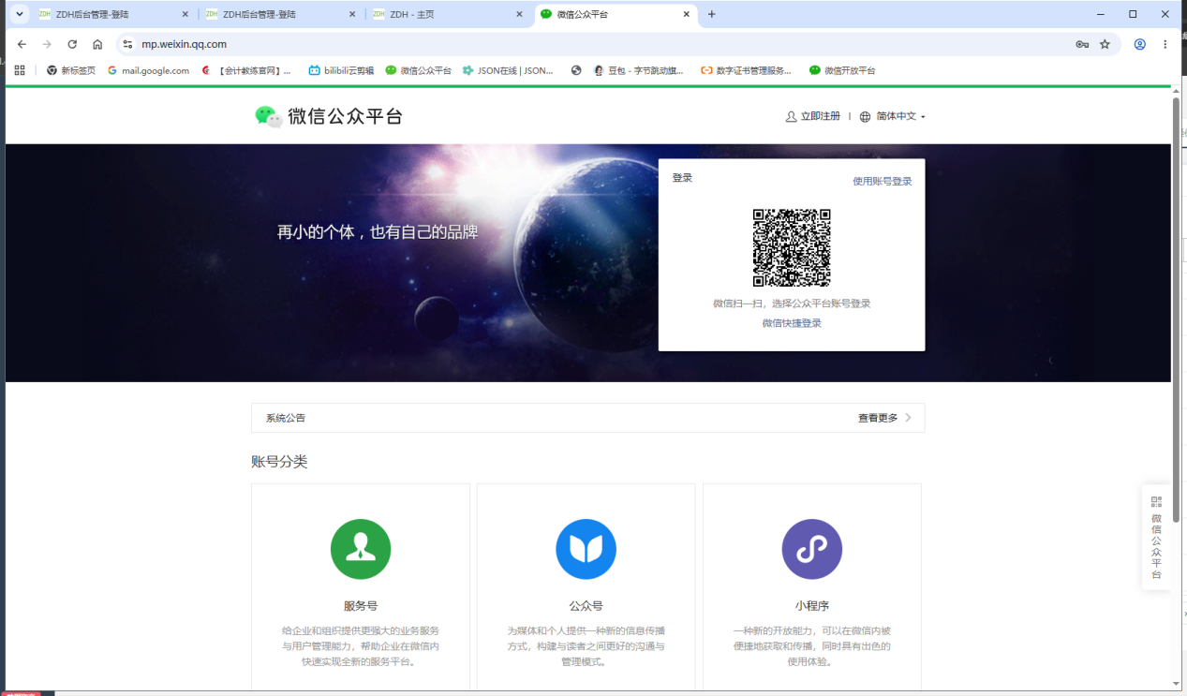Click the slogan 再小的个体，也有自己的品牌

[x=378, y=232]
